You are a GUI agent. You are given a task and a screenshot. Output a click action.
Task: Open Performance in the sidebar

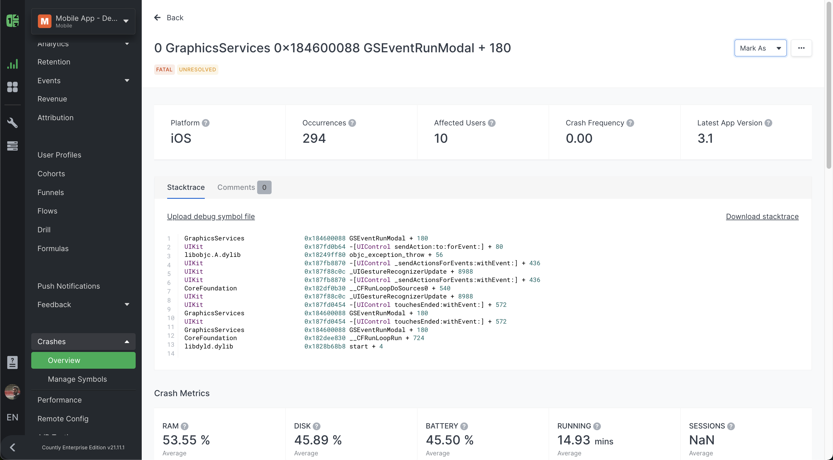click(60, 400)
